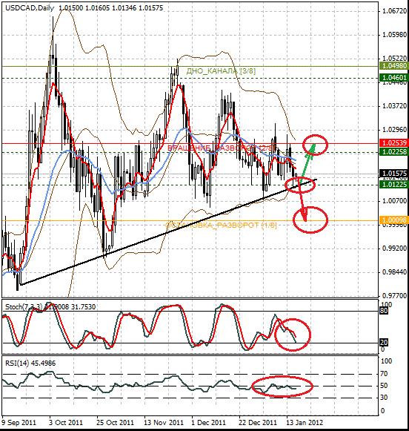This screenshot has height=431, width=409.
Task: Click the current price label 1.01575
Action: pos(394,174)
